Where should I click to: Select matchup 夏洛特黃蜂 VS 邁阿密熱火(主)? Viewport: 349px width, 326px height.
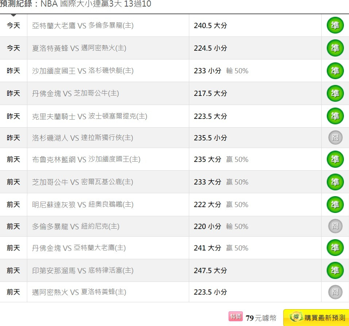[x=79, y=48]
